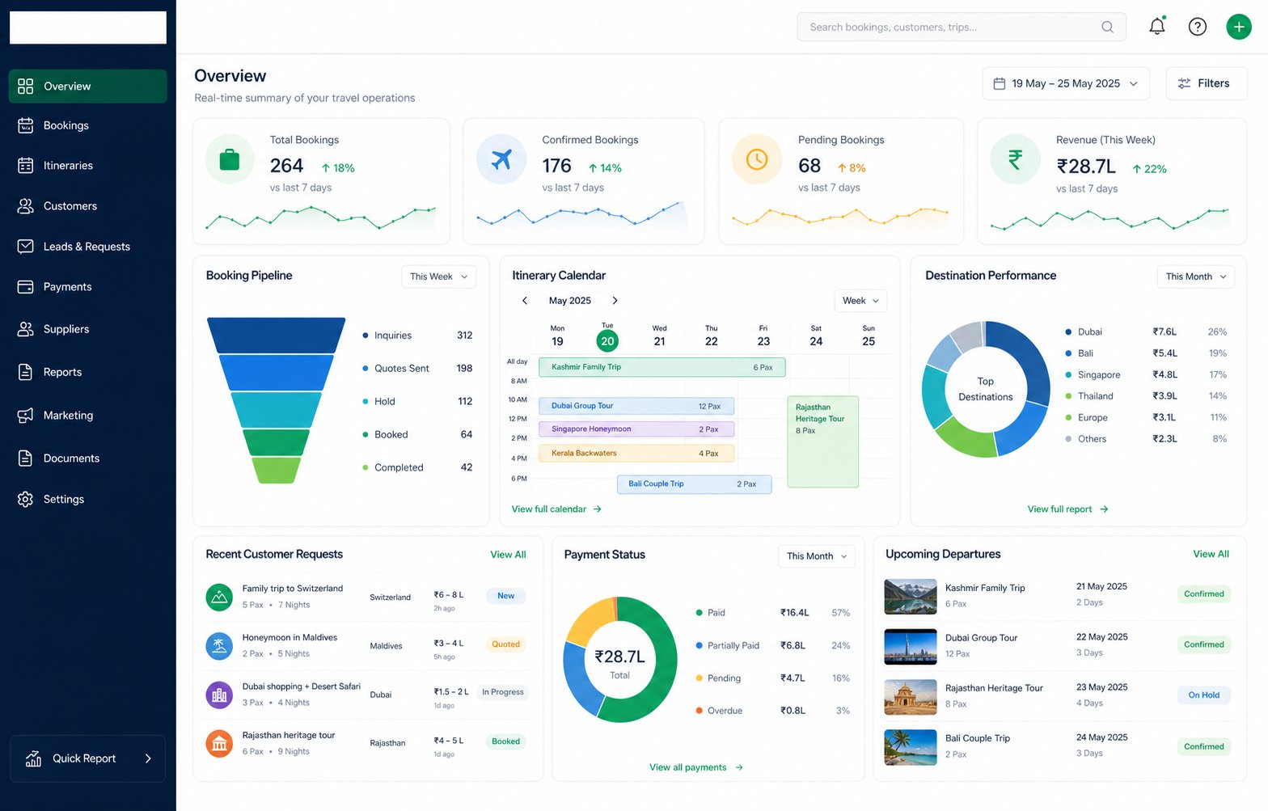Click the Quick Report chart icon
The image size is (1268, 811).
[x=33, y=758]
